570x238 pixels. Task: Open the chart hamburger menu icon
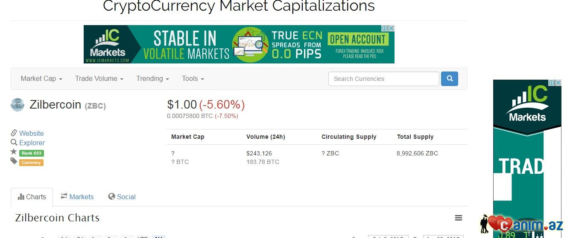click(x=459, y=218)
